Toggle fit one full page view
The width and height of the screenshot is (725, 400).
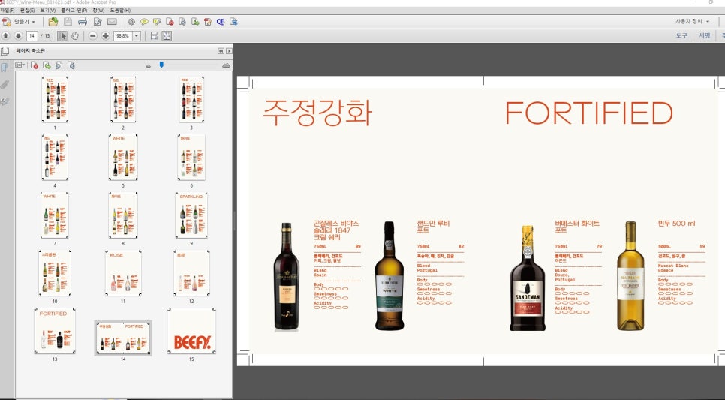click(167, 35)
